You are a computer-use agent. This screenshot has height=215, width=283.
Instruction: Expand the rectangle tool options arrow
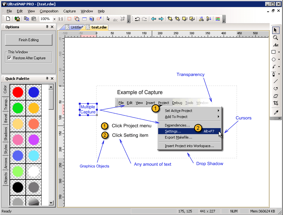(x=279, y=52)
